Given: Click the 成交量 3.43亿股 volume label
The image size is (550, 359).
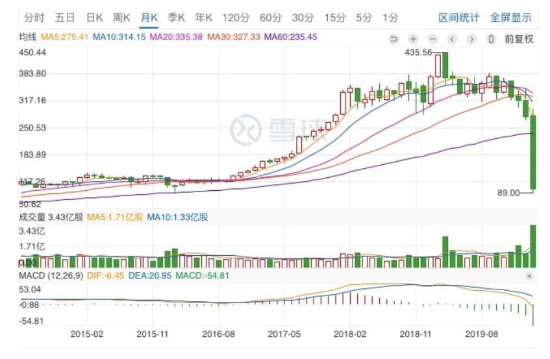Looking at the screenshot, I should 51,217.
